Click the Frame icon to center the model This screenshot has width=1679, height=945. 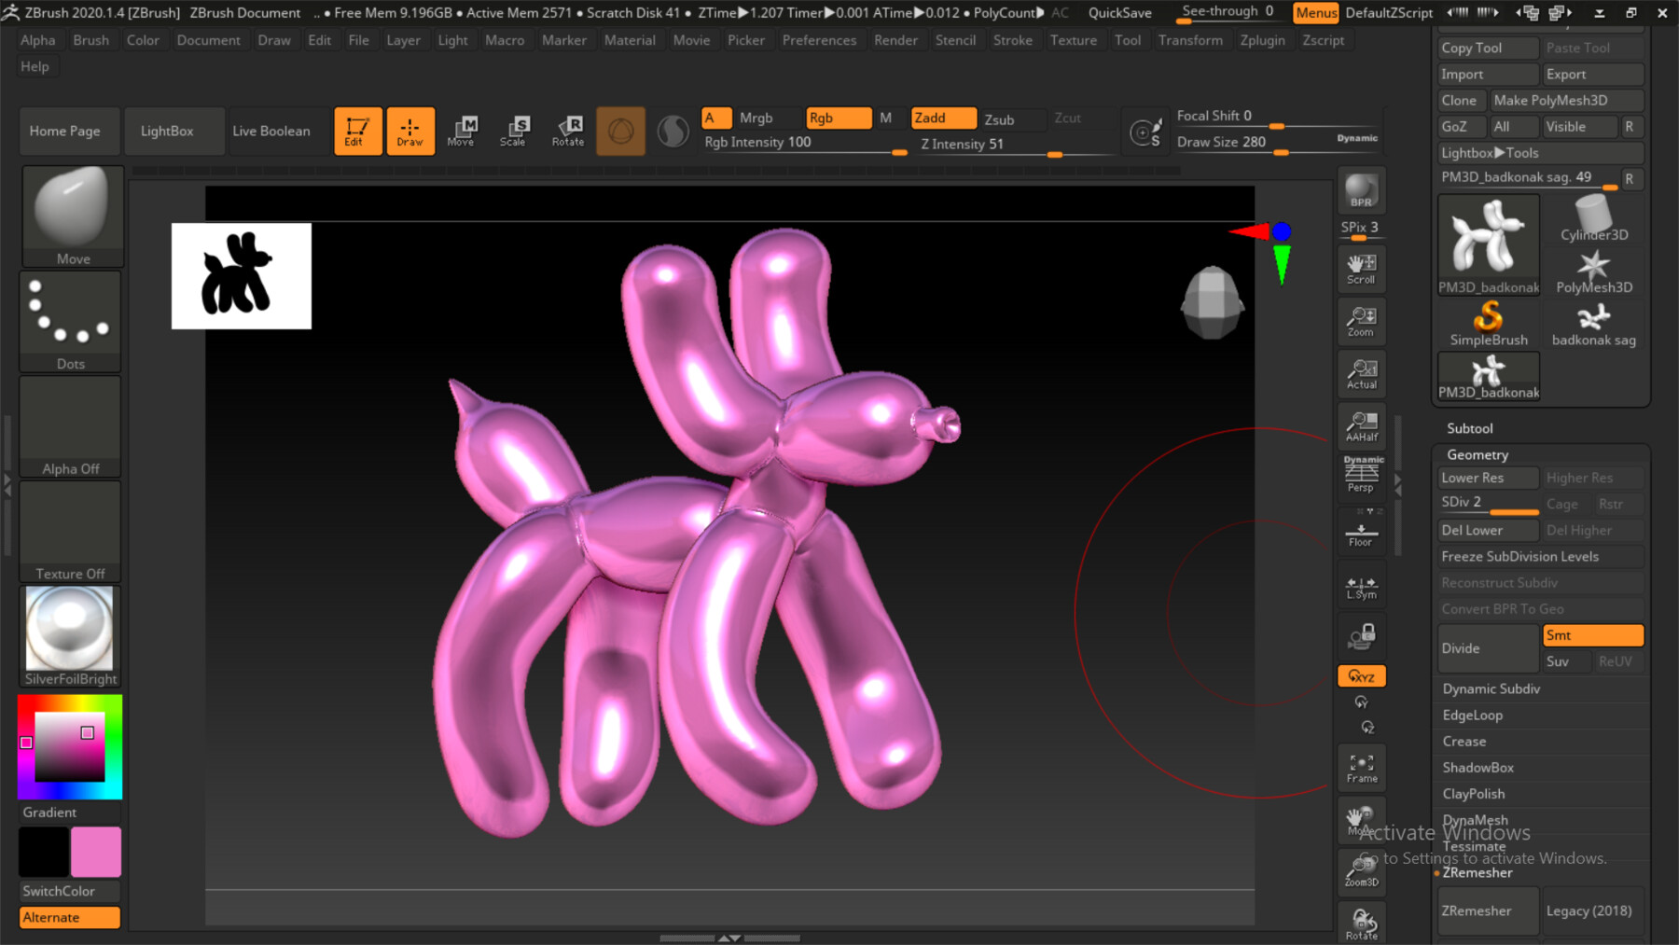coord(1361,767)
